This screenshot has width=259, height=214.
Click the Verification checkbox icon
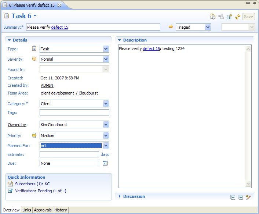tap(10, 191)
